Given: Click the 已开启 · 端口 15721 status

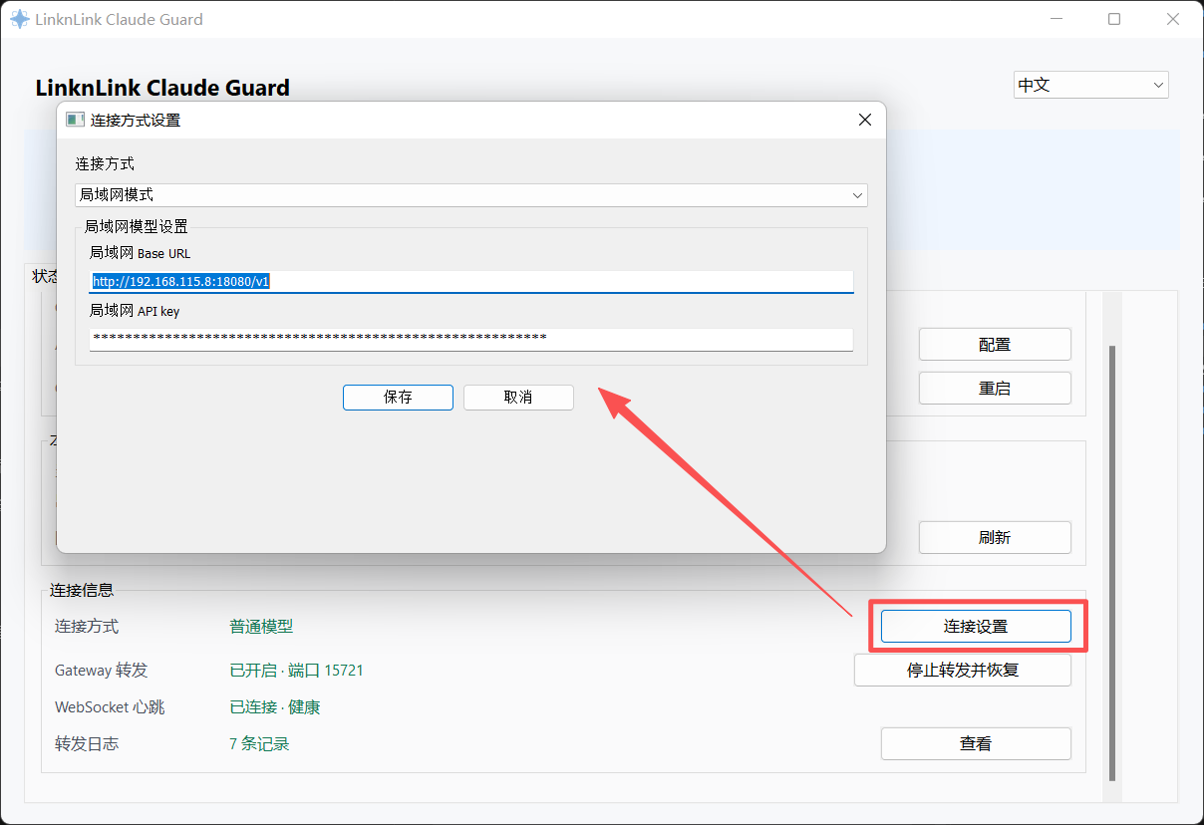Looking at the screenshot, I should [x=296, y=670].
